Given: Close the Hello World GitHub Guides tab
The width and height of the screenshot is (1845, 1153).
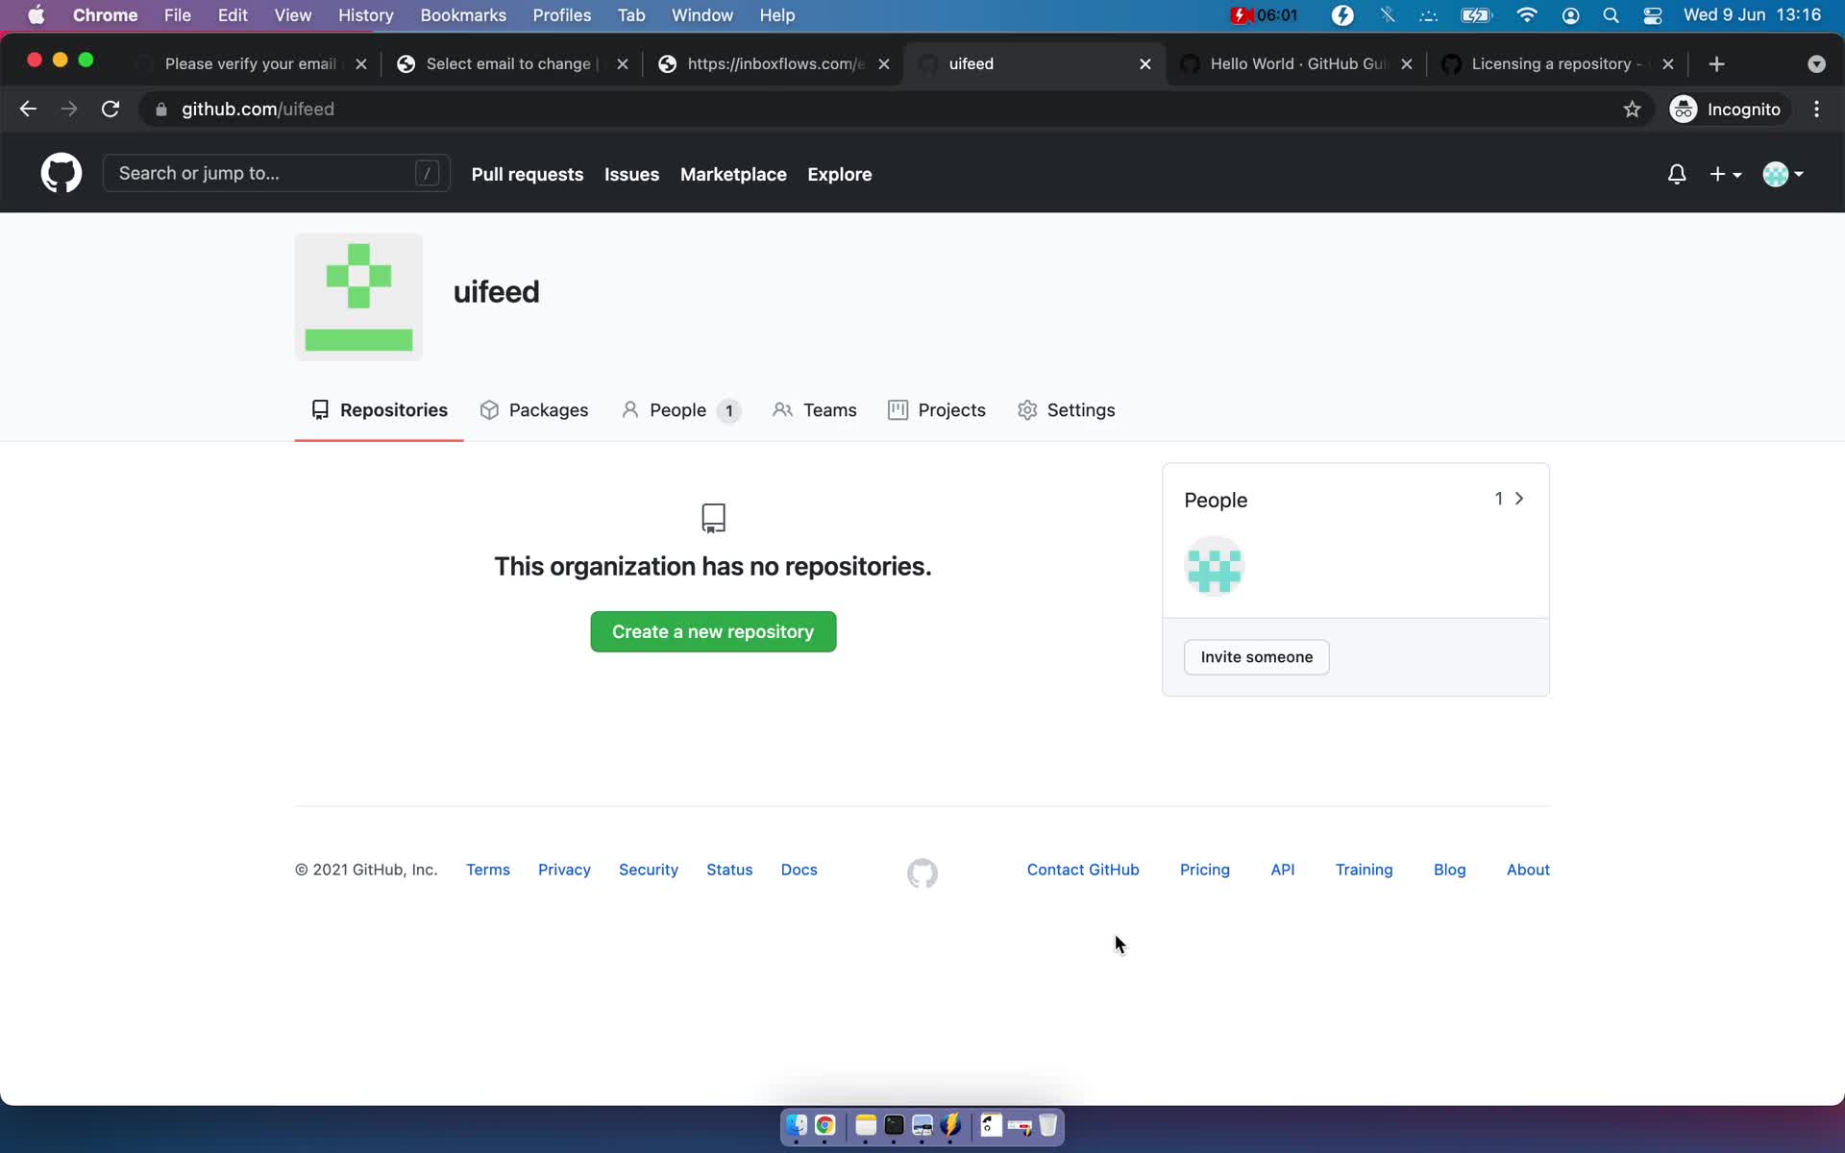Looking at the screenshot, I should pos(1407,64).
